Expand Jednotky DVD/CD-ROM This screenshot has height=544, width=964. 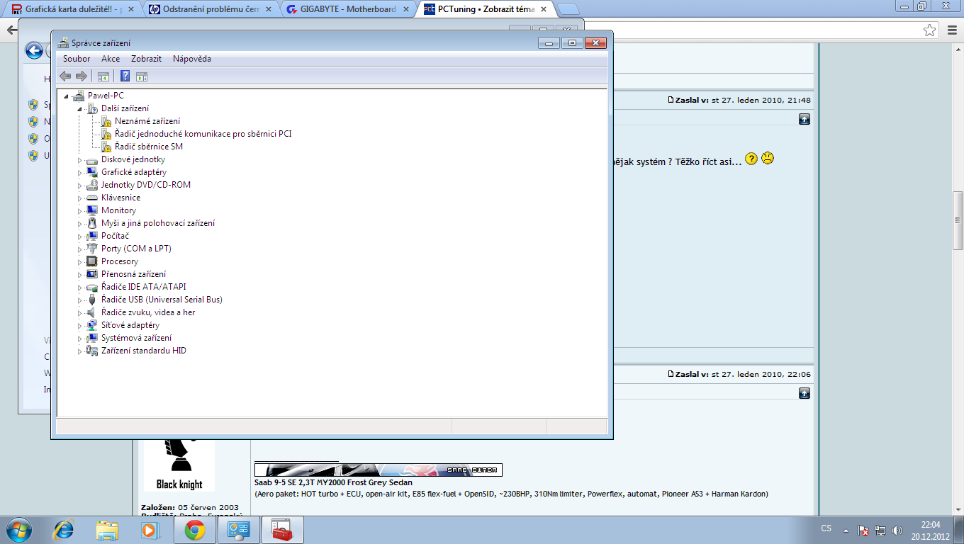point(79,186)
